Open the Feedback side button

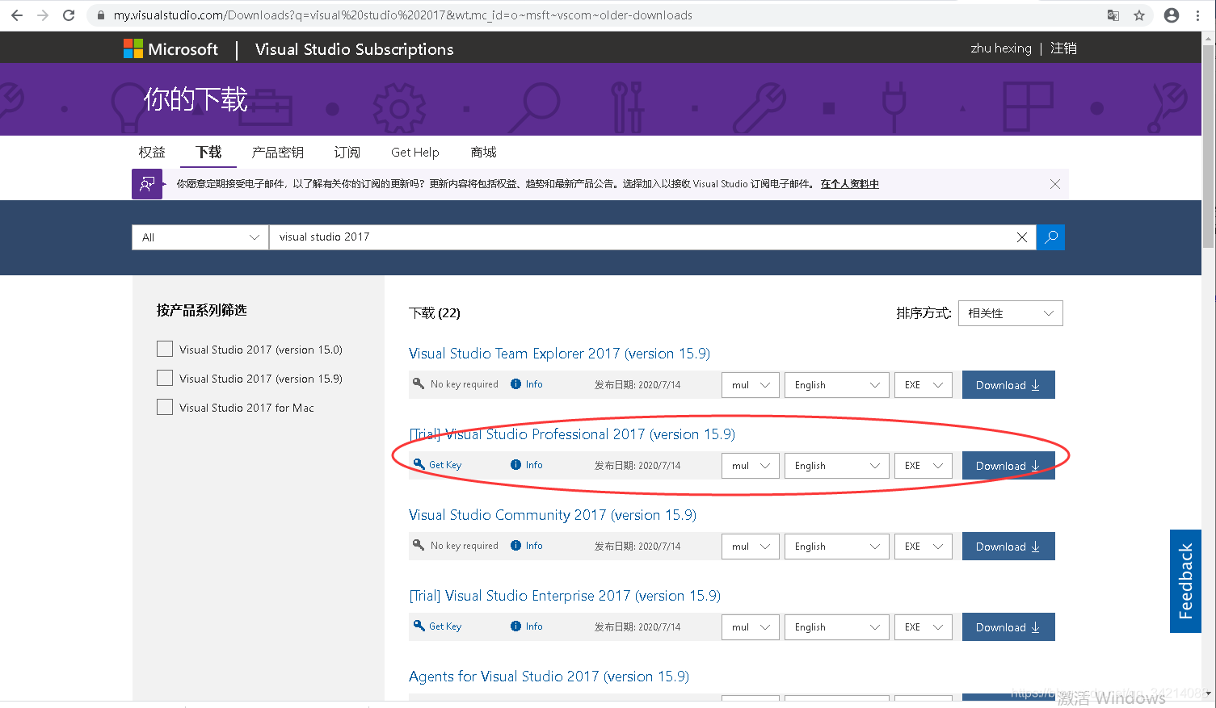click(1185, 581)
